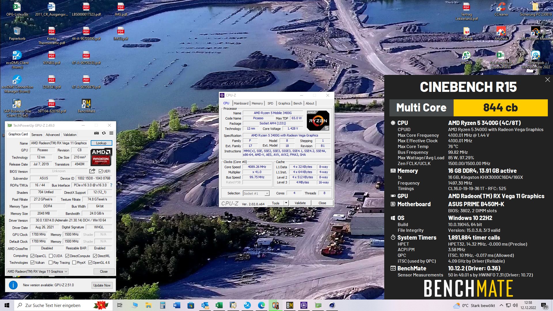Open CCleaner desktop icon
Viewport: 553px width, 311px height.
501,9
